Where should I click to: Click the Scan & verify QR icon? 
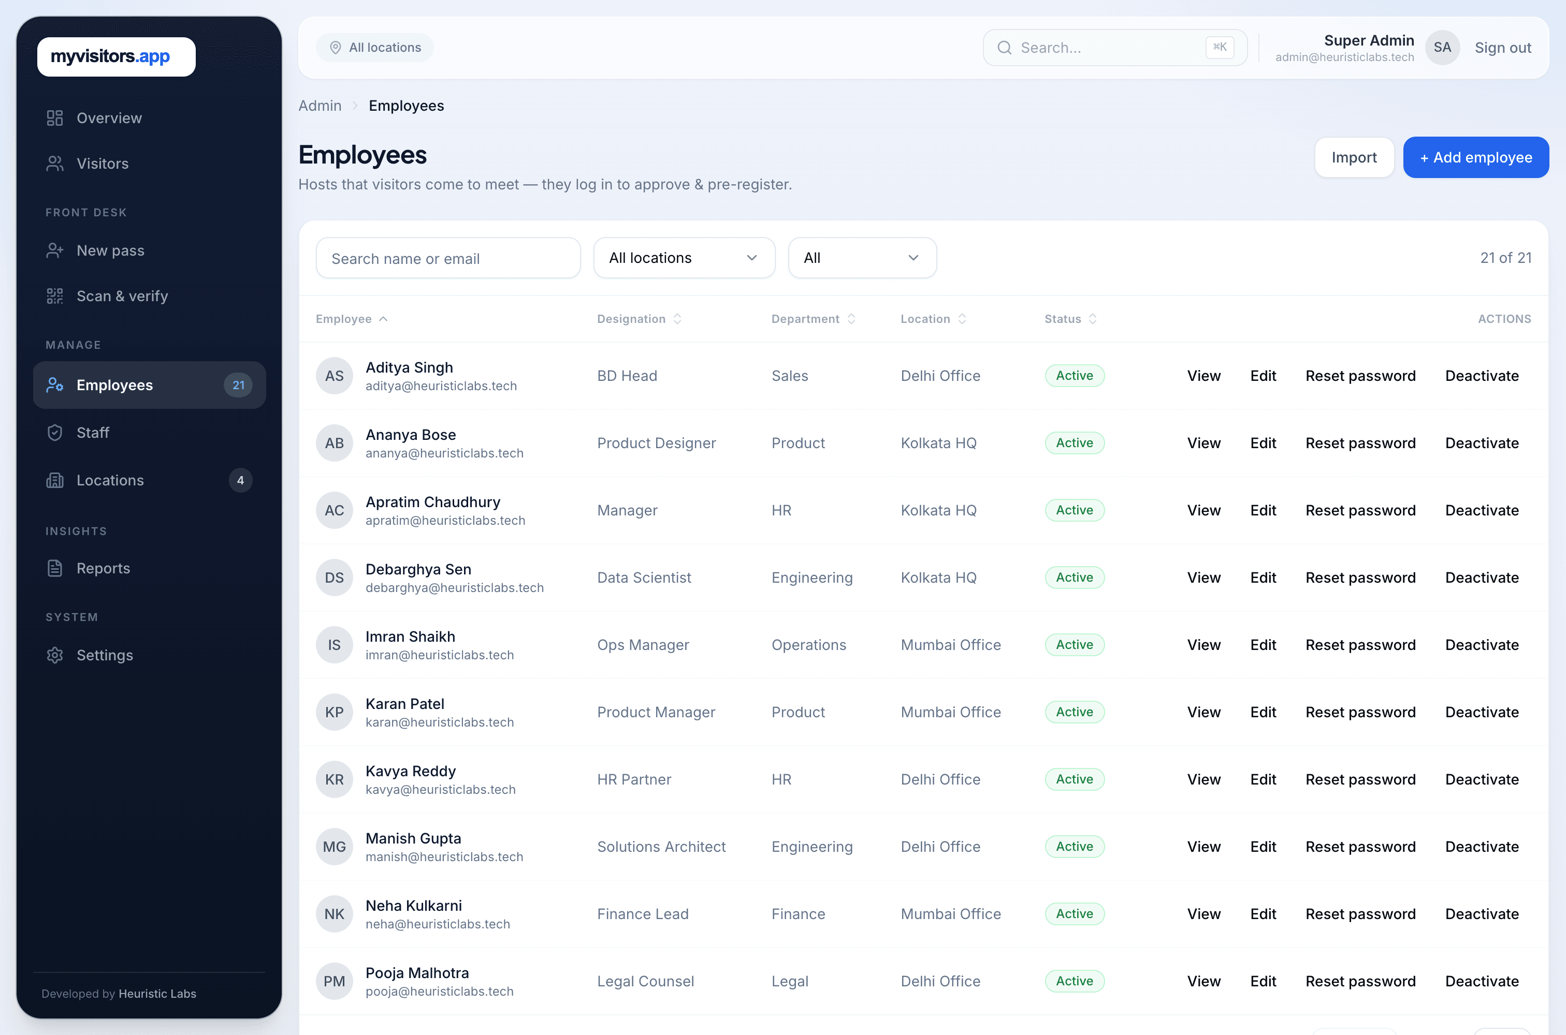point(55,297)
